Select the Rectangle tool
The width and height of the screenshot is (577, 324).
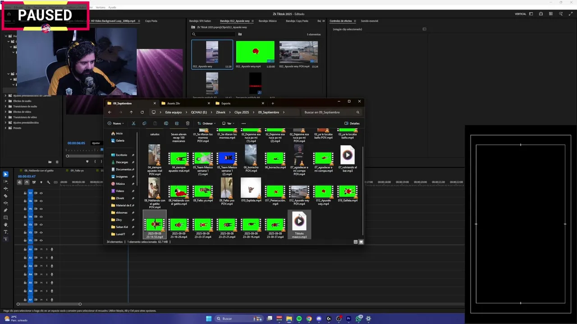click(6, 217)
